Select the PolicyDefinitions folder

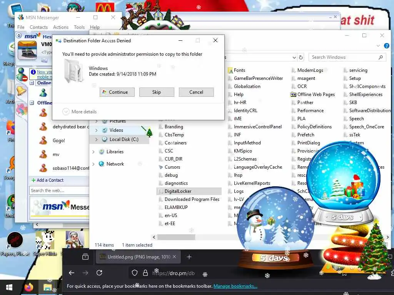coord(312,127)
